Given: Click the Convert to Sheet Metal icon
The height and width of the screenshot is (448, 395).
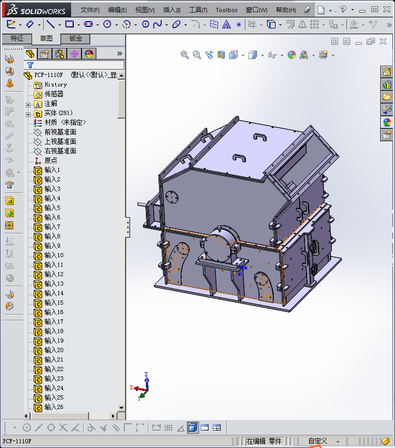Looking at the screenshot, I should click(x=9, y=71).
